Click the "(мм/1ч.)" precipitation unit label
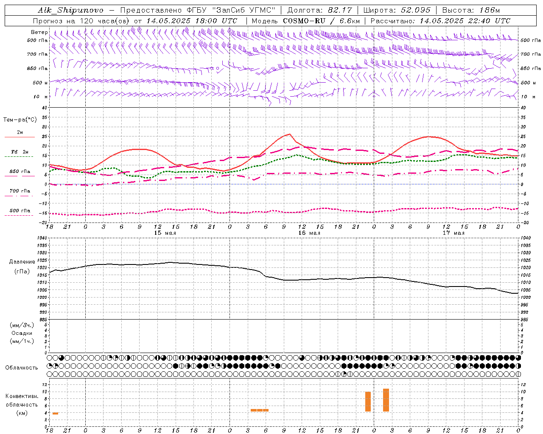The width and height of the screenshot is (543, 434). coord(22,341)
